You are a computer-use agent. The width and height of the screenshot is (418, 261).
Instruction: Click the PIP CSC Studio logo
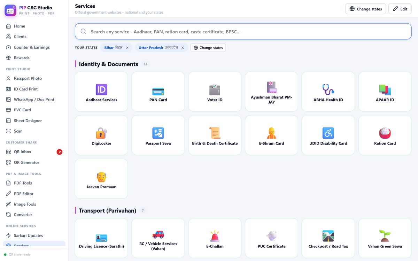pos(10,10)
